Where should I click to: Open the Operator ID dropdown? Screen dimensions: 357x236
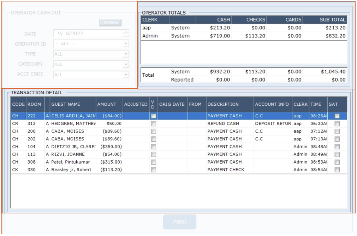[x=126, y=44]
